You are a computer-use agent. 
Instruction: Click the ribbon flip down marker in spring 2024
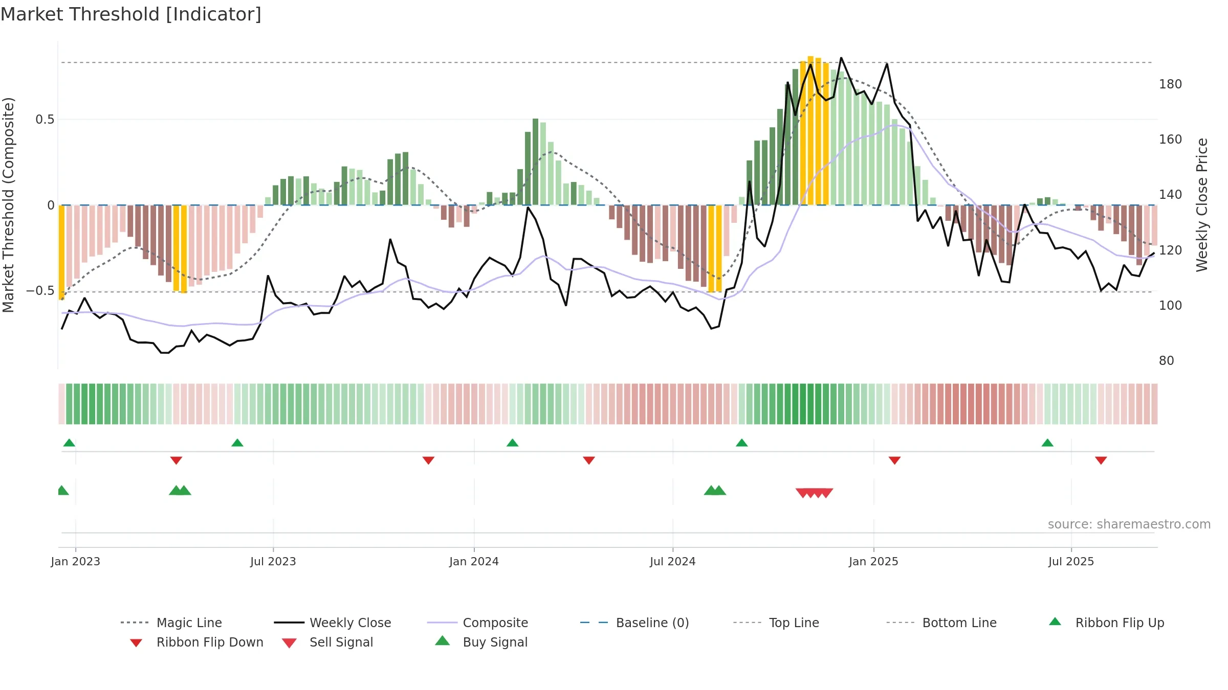tap(589, 461)
